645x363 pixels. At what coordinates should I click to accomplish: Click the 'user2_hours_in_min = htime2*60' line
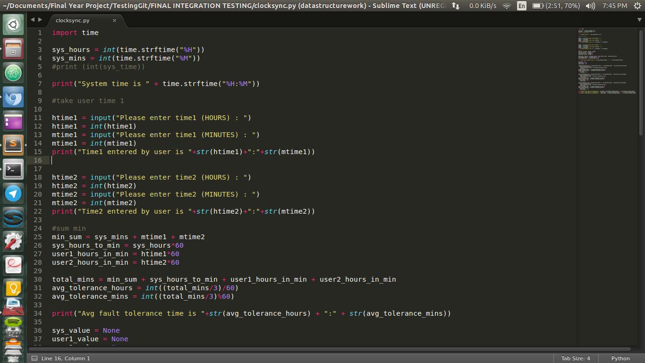116,262
